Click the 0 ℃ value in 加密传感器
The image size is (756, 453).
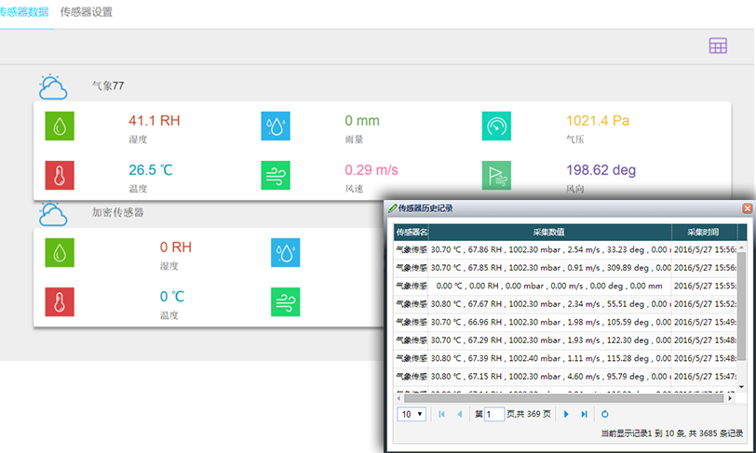coord(172,297)
